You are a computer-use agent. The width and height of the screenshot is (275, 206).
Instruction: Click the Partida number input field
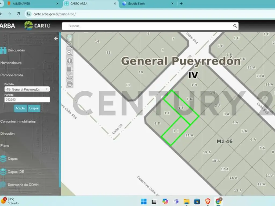(x=27, y=100)
